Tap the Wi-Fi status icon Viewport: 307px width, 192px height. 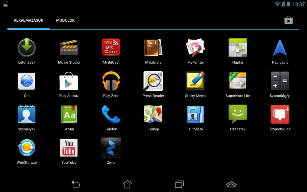click(x=278, y=4)
